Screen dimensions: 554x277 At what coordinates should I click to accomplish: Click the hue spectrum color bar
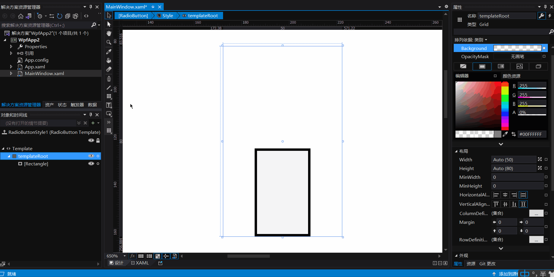click(x=505, y=106)
